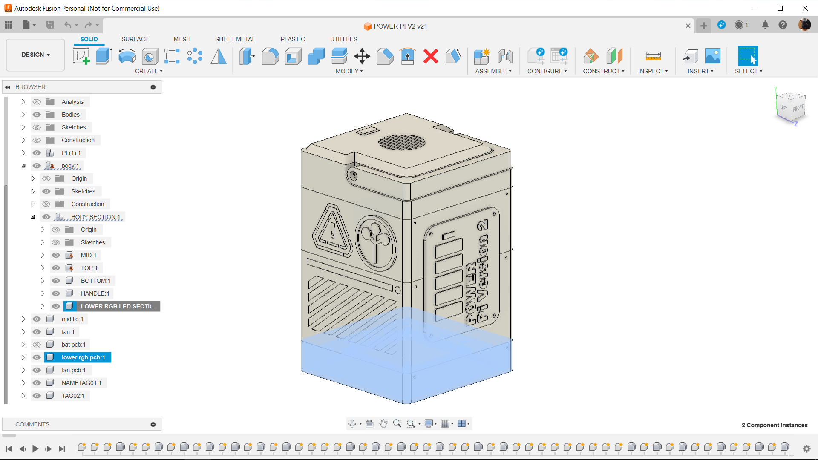Show the bat pcb:1 component
This screenshot has width=818, height=460.
(x=37, y=345)
